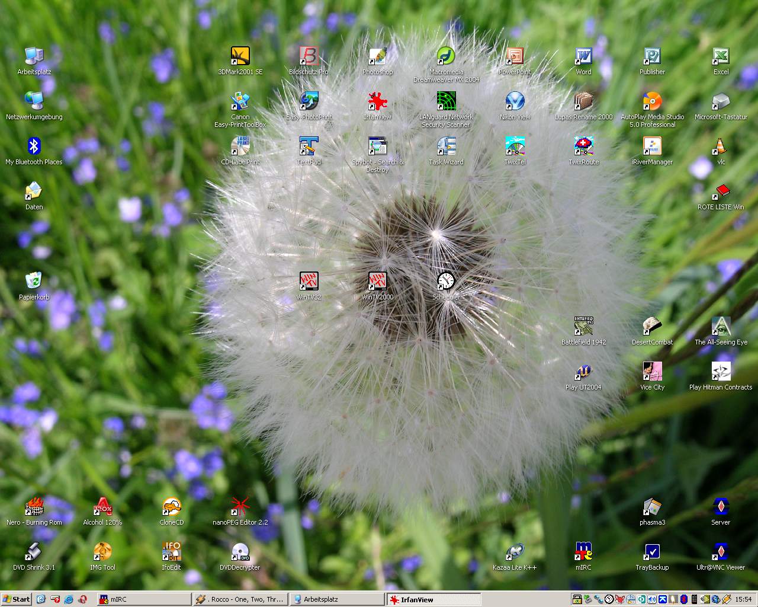Click the DVD Shrink 3.1 shortcut
The width and height of the screenshot is (758, 607).
tap(34, 552)
